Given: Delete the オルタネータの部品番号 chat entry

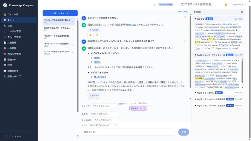Looking at the screenshot, I should (73, 37).
